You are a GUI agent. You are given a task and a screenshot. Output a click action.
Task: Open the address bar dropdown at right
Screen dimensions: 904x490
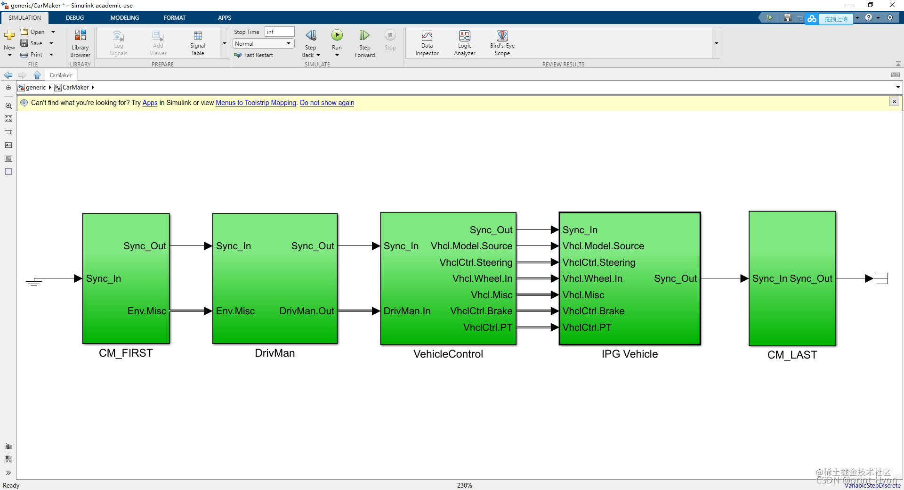click(x=897, y=87)
